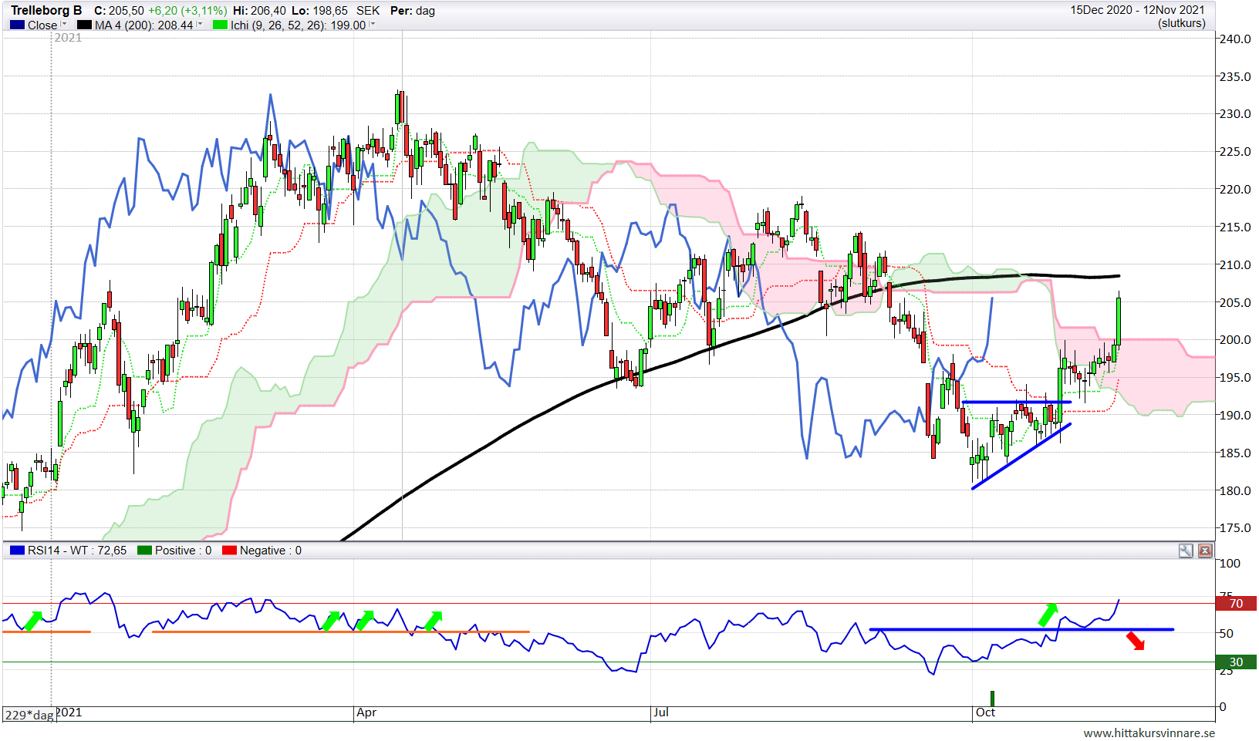Click the '+6,20 (+3,11%)' change value
Viewport: 1259px width, 741px height.
(x=187, y=11)
